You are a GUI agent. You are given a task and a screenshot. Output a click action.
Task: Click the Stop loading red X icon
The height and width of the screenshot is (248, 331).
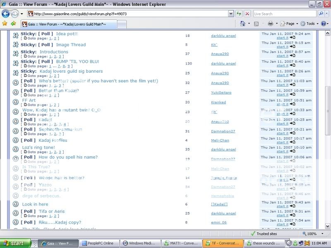tap(247, 14)
